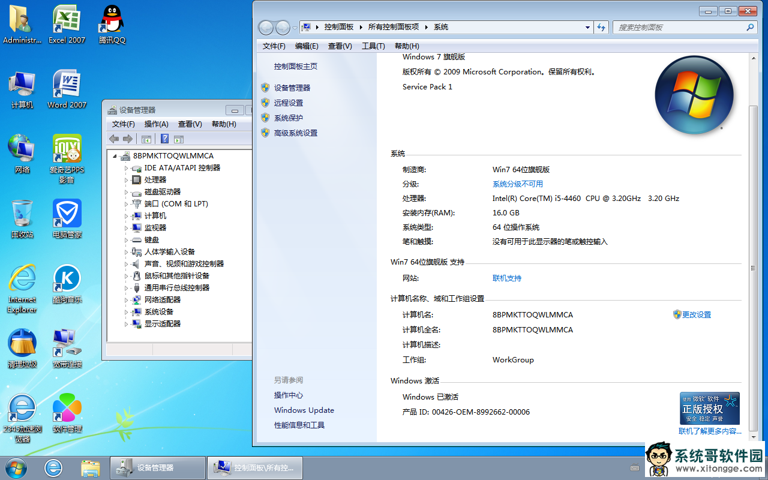The height and width of the screenshot is (480, 768).
Task: Open Windows Update link
Action: [x=304, y=410]
